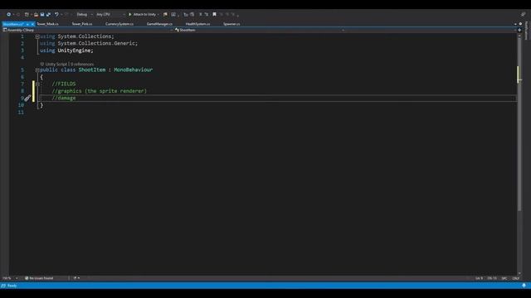Open the Debug configuration dropdown
Viewport: 531px width, 298px height.
[85, 15]
